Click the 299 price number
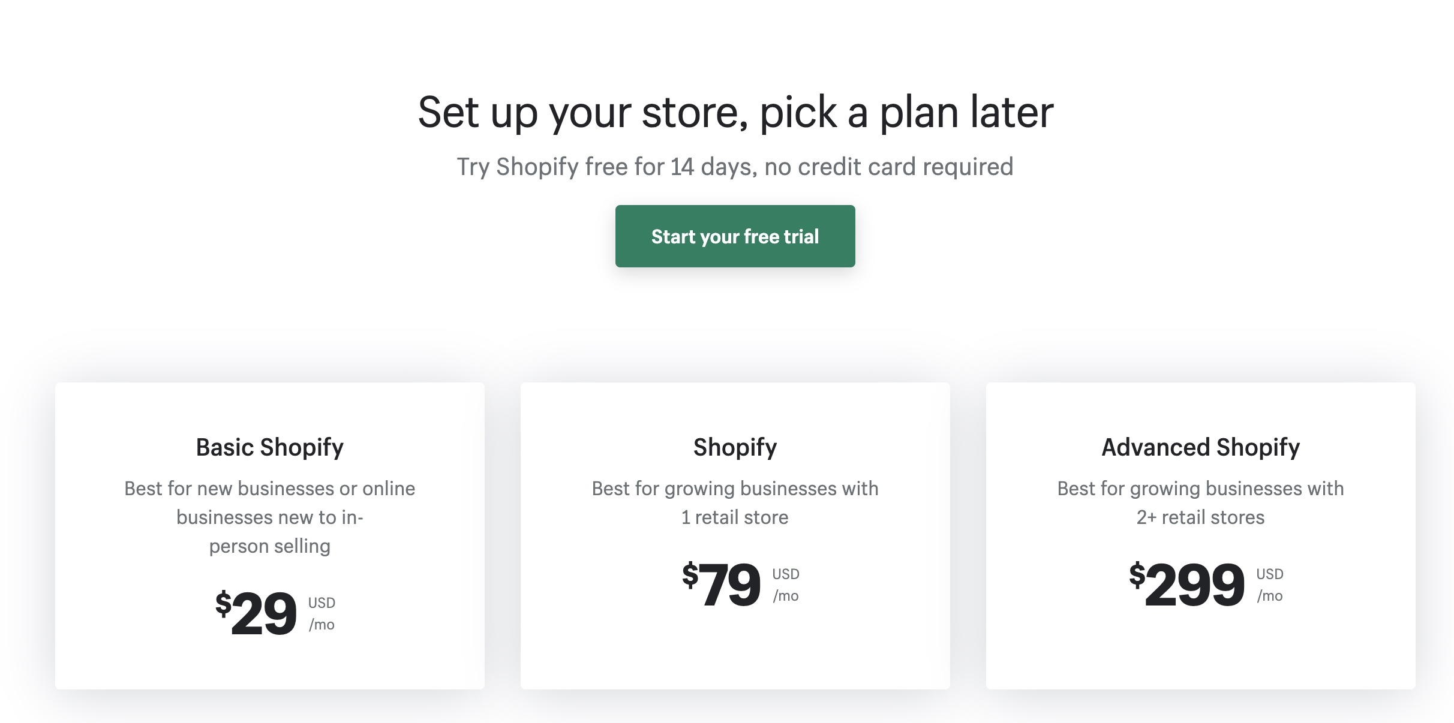 (x=1194, y=585)
